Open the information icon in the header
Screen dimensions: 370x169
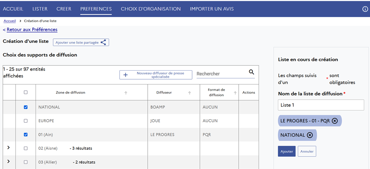point(365,9)
